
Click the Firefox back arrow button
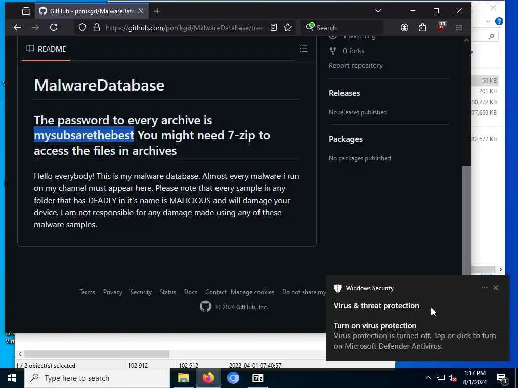point(17,28)
